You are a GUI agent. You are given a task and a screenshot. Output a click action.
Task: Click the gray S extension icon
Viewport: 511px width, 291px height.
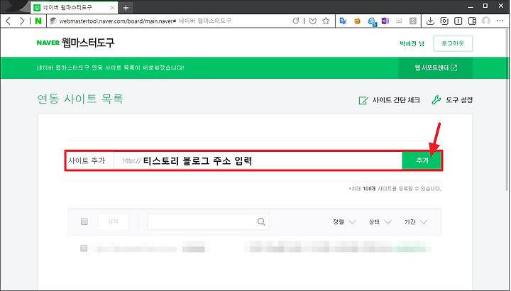413,21
